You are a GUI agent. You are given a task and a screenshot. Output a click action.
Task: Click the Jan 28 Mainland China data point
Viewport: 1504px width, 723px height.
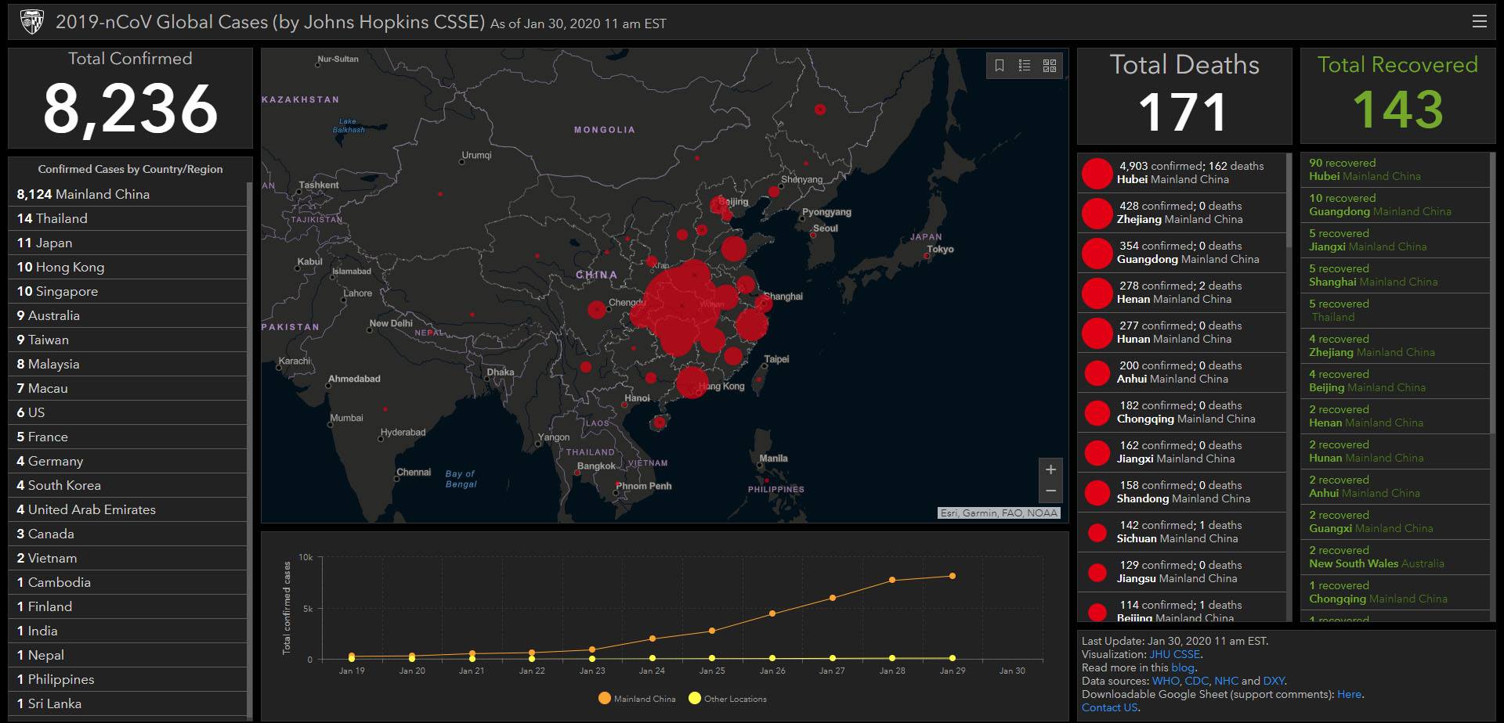pos(892,580)
